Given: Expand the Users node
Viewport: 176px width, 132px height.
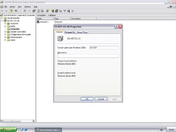Looking at the screenshot, I should tap(5, 40).
